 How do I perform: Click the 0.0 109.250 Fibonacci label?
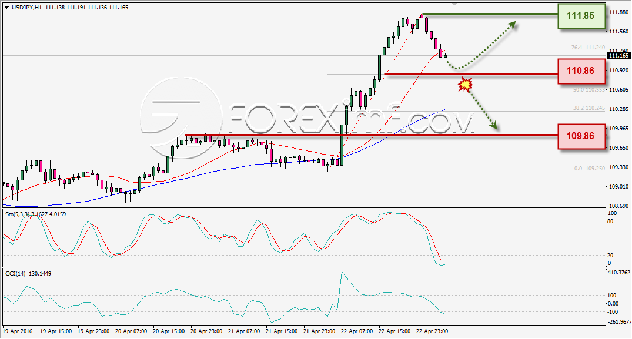(x=590, y=168)
